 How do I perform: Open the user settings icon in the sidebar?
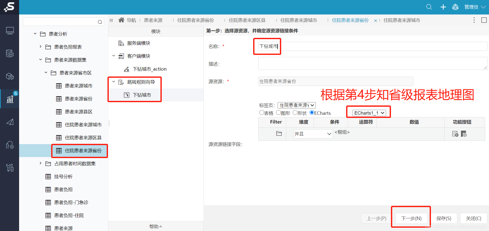pyautogui.click(x=10, y=145)
